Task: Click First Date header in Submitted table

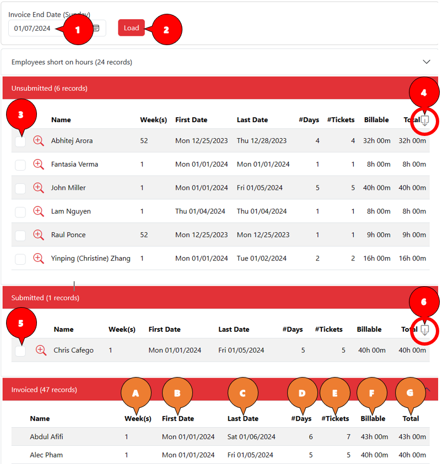Action: tap(164, 329)
